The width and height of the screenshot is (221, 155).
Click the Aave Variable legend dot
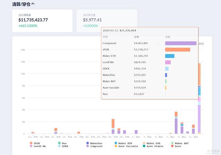click(116, 146)
